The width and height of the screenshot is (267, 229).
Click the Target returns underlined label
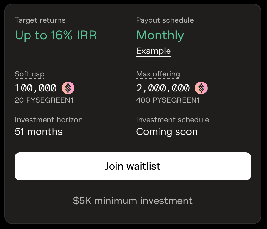tap(40, 20)
